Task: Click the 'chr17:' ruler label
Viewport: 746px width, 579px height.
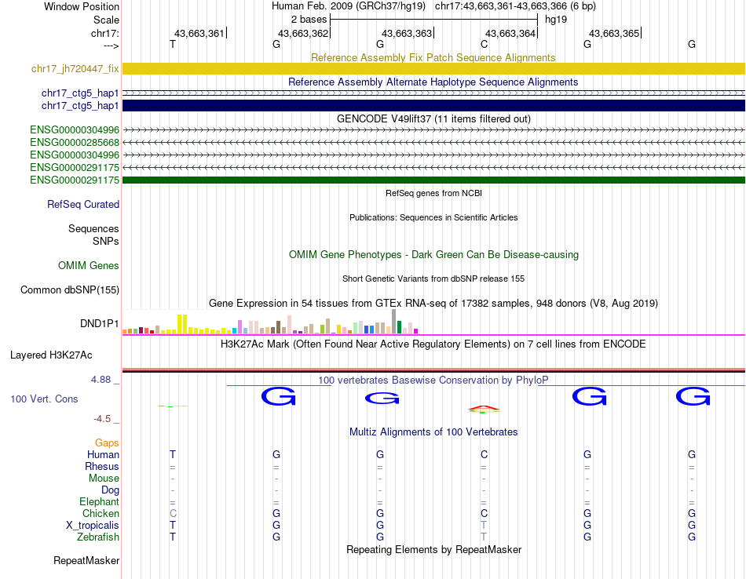Action: (104, 33)
